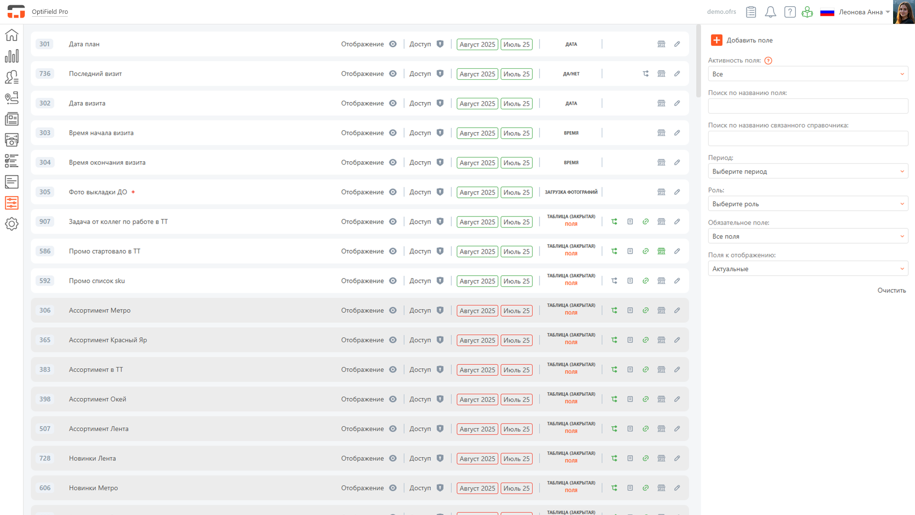The width and height of the screenshot is (915, 515).
Task: Click the link icon in the Ассортимент Метро row
Action: 645,310
